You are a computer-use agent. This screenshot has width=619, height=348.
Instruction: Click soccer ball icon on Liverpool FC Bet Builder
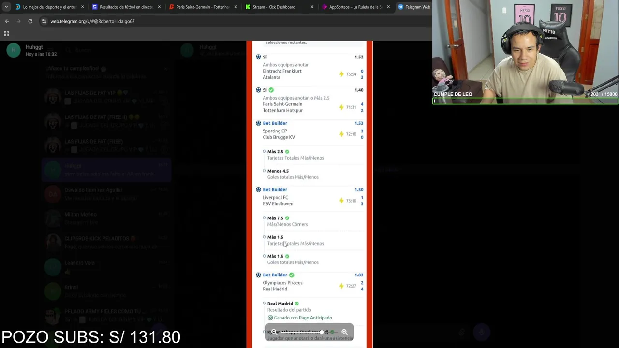(258, 189)
